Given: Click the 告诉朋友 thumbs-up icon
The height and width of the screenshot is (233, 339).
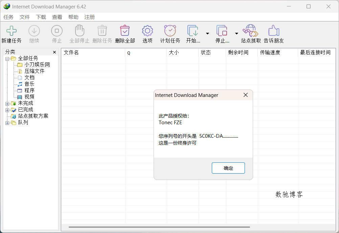Looking at the screenshot, I should (274, 31).
